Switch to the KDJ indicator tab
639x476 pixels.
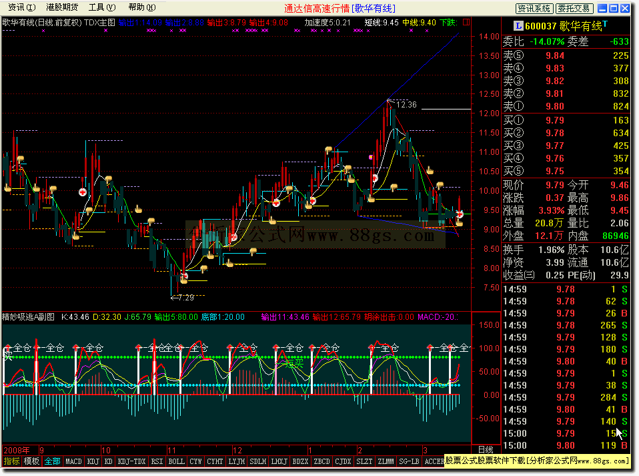tap(93, 461)
